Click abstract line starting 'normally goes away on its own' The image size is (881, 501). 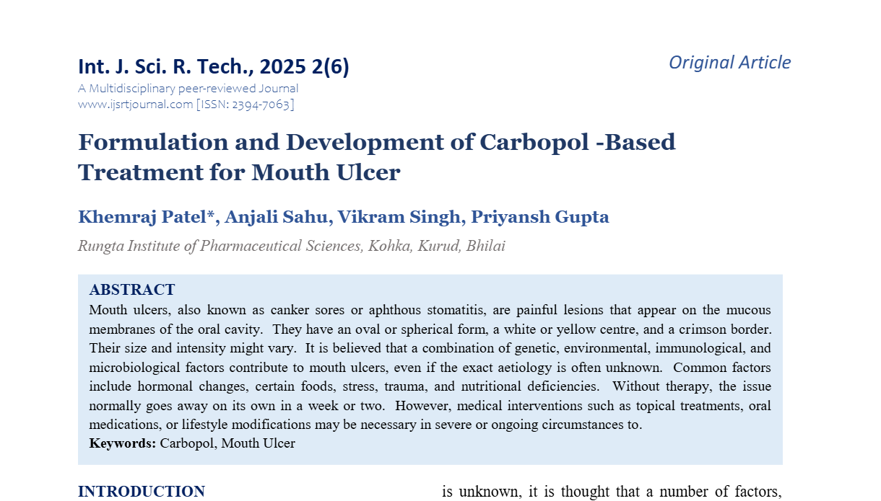pos(430,406)
